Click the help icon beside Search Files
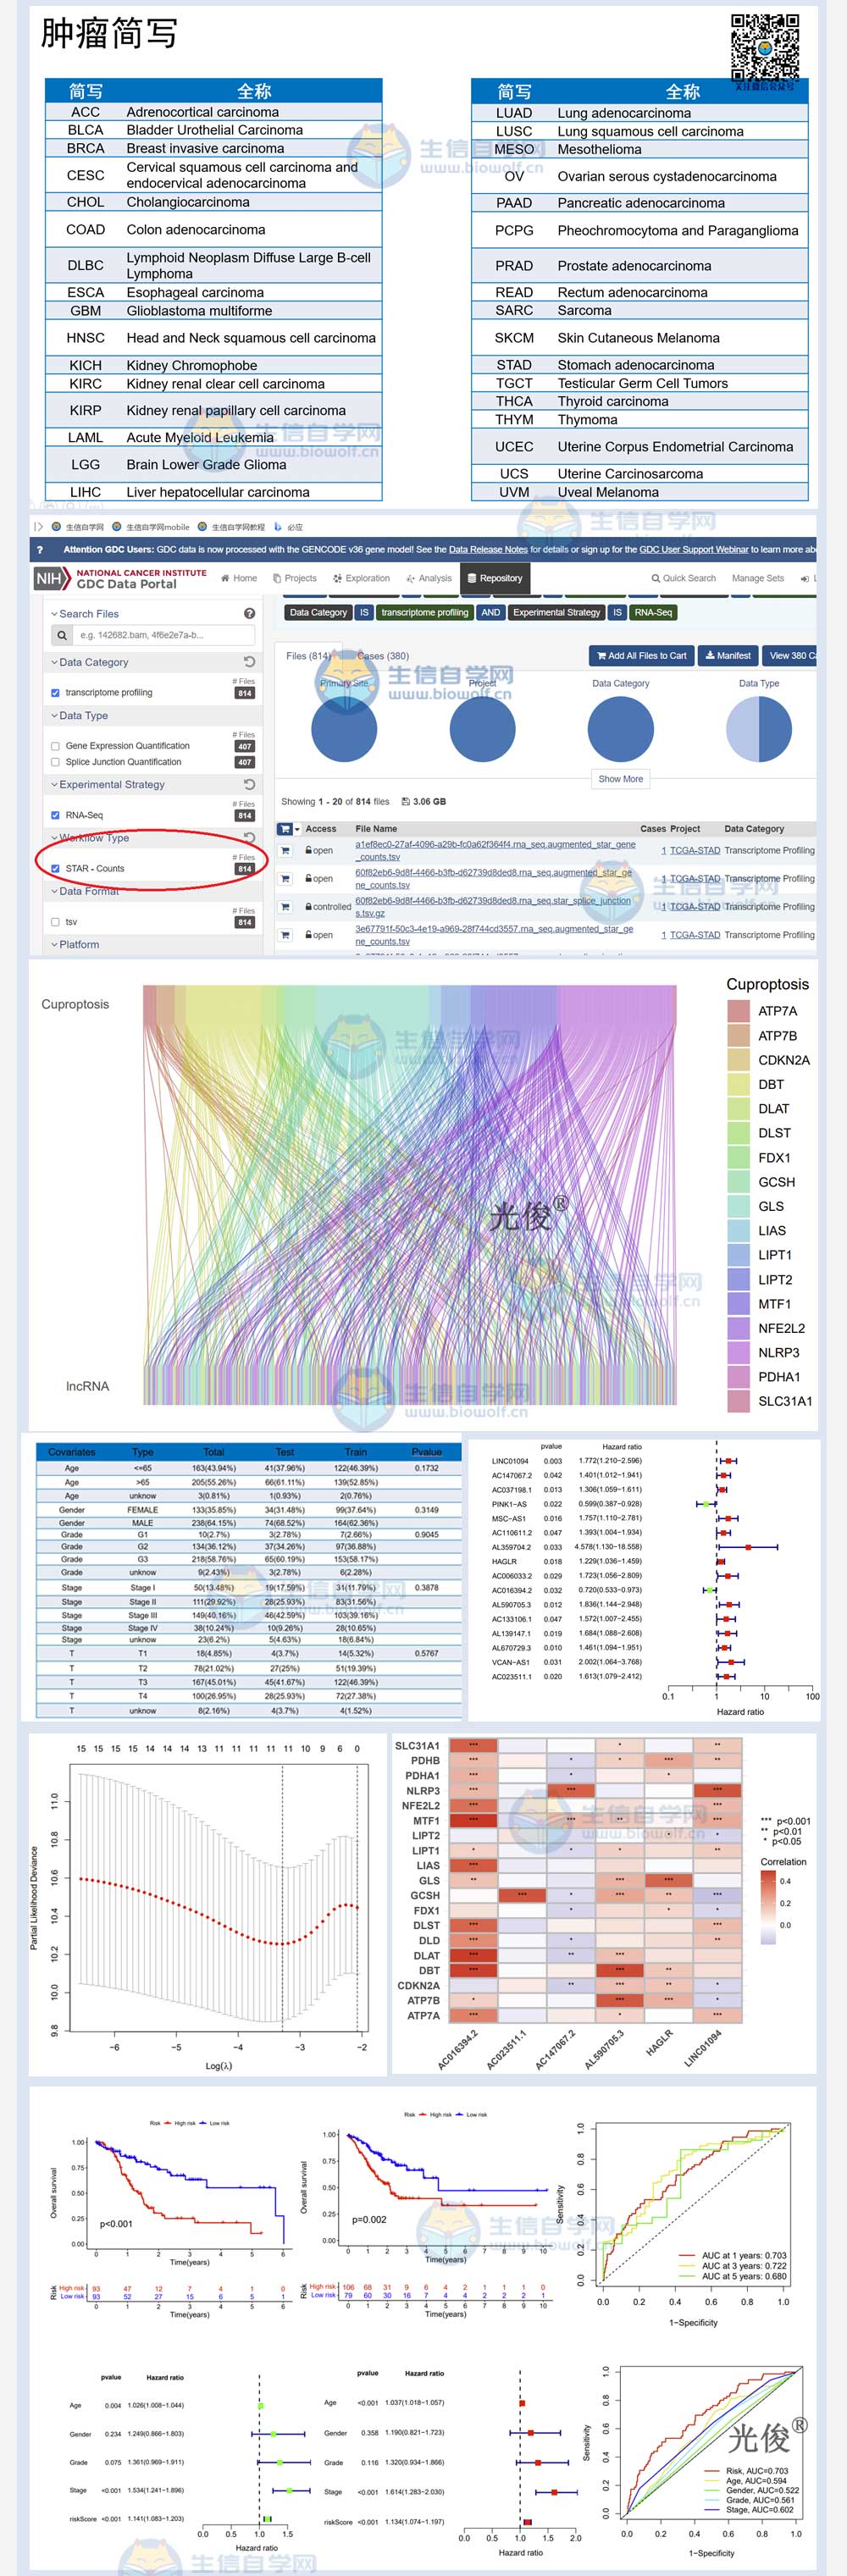847x2576 pixels. pyautogui.click(x=249, y=614)
